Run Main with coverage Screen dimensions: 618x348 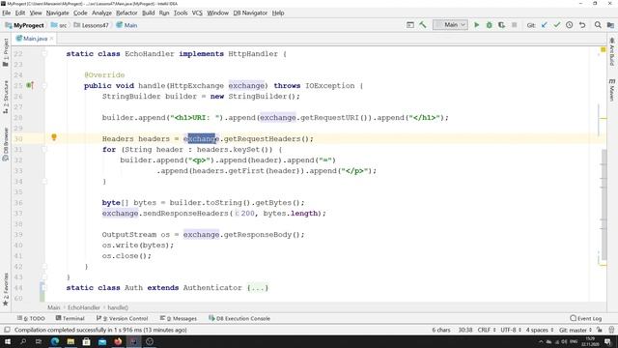501,25
